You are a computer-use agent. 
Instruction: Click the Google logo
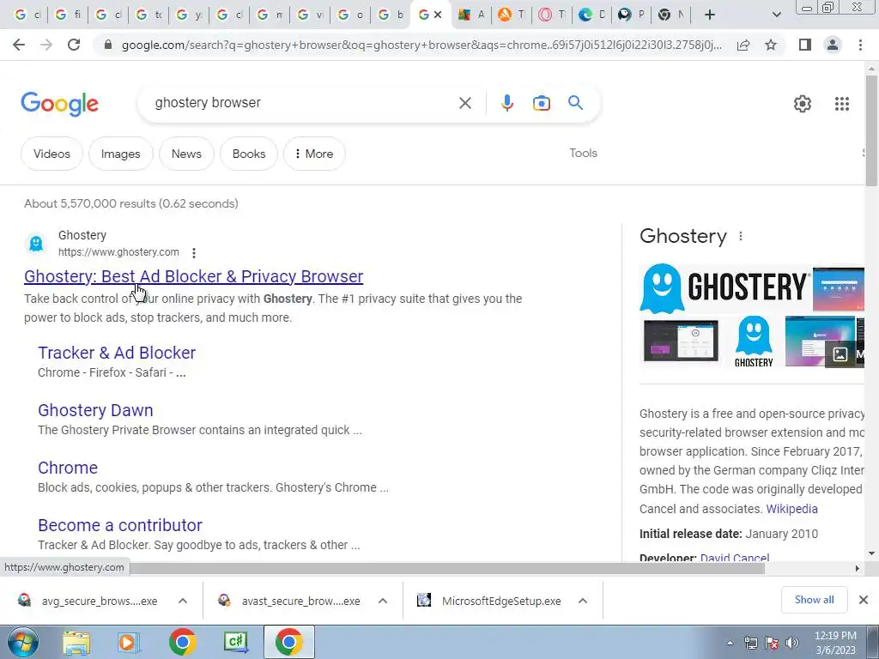(59, 104)
